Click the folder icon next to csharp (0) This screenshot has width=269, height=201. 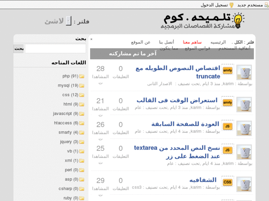82,189
